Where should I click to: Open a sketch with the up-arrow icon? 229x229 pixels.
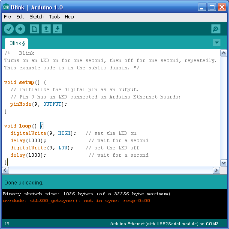pyautogui.click(x=46, y=29)
